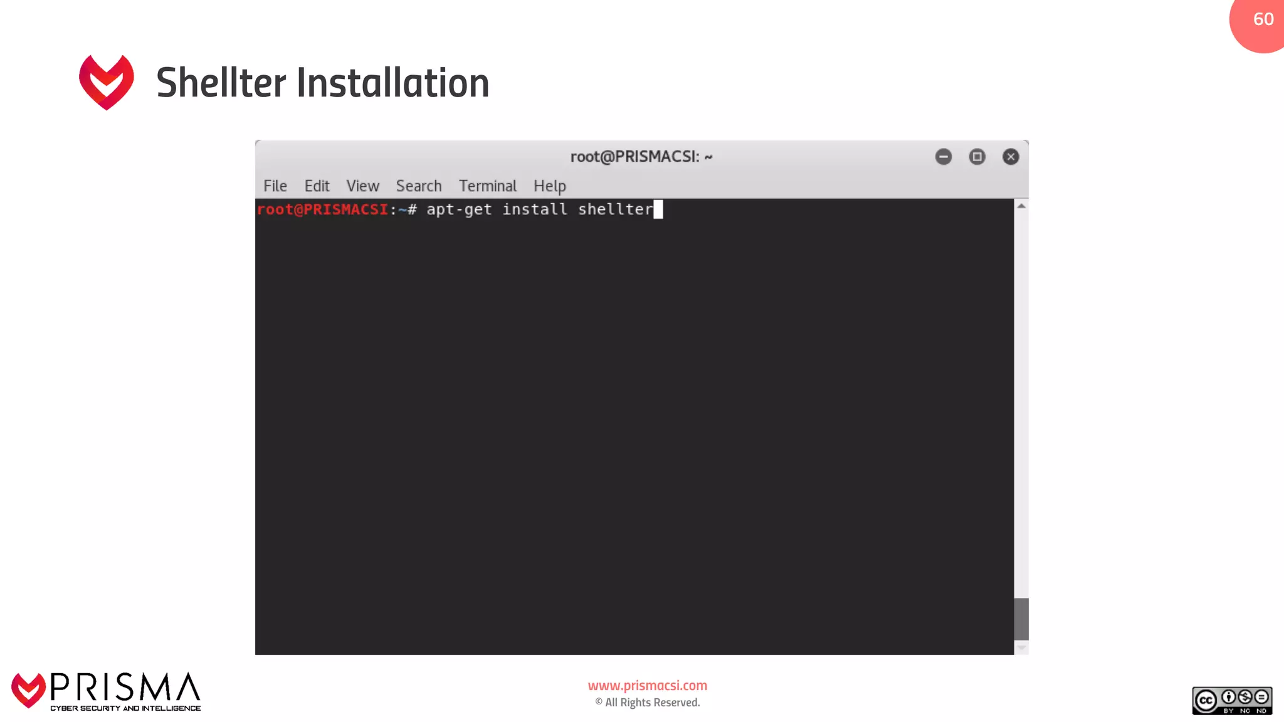Click the scrollbar down arrow
1284x722 pixels.
[x=1021, y=648]
